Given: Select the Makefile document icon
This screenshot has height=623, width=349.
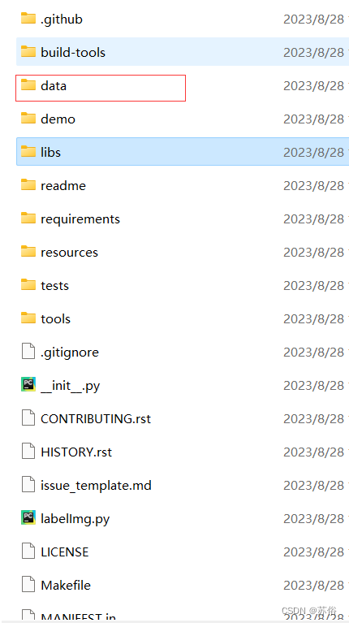Looking at the screenshot, I should point(28,585).
